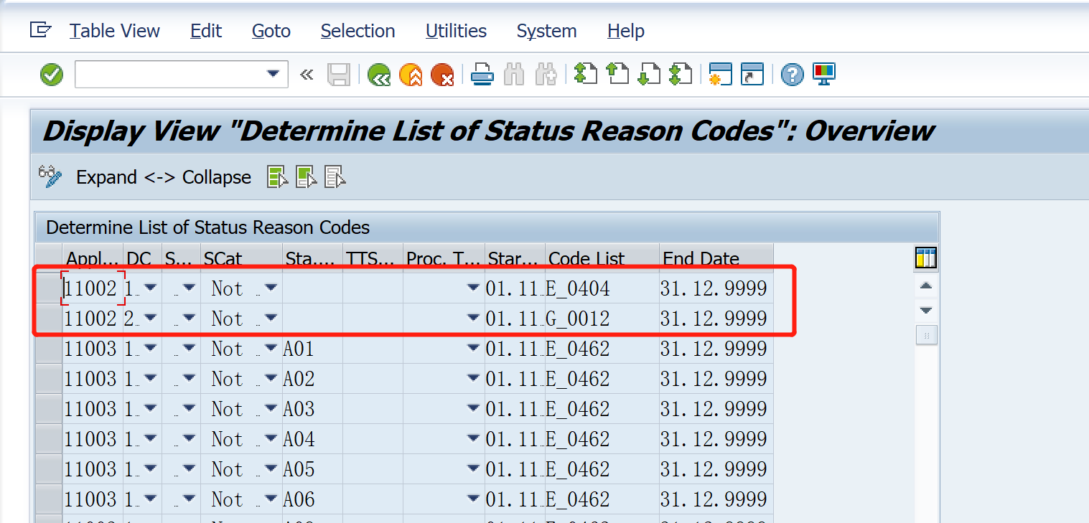Click the scrollbar up arrow
The width and height of the screenshot is (1089, 523).
[x=925, y=285]
